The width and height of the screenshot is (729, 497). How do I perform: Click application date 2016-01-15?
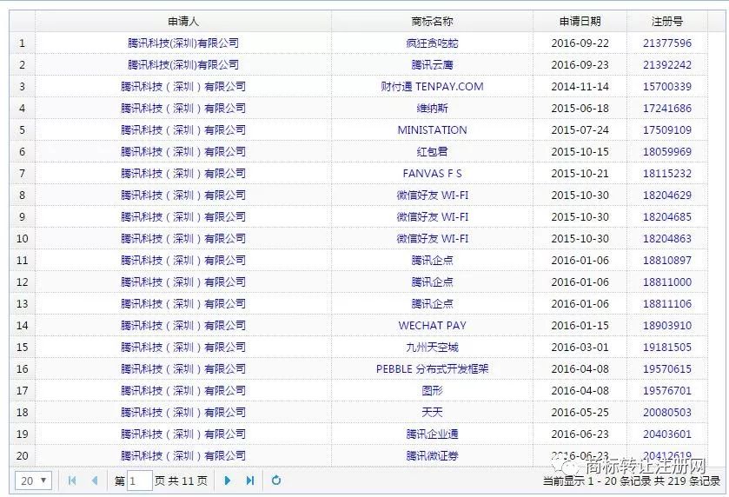(580, 326)
